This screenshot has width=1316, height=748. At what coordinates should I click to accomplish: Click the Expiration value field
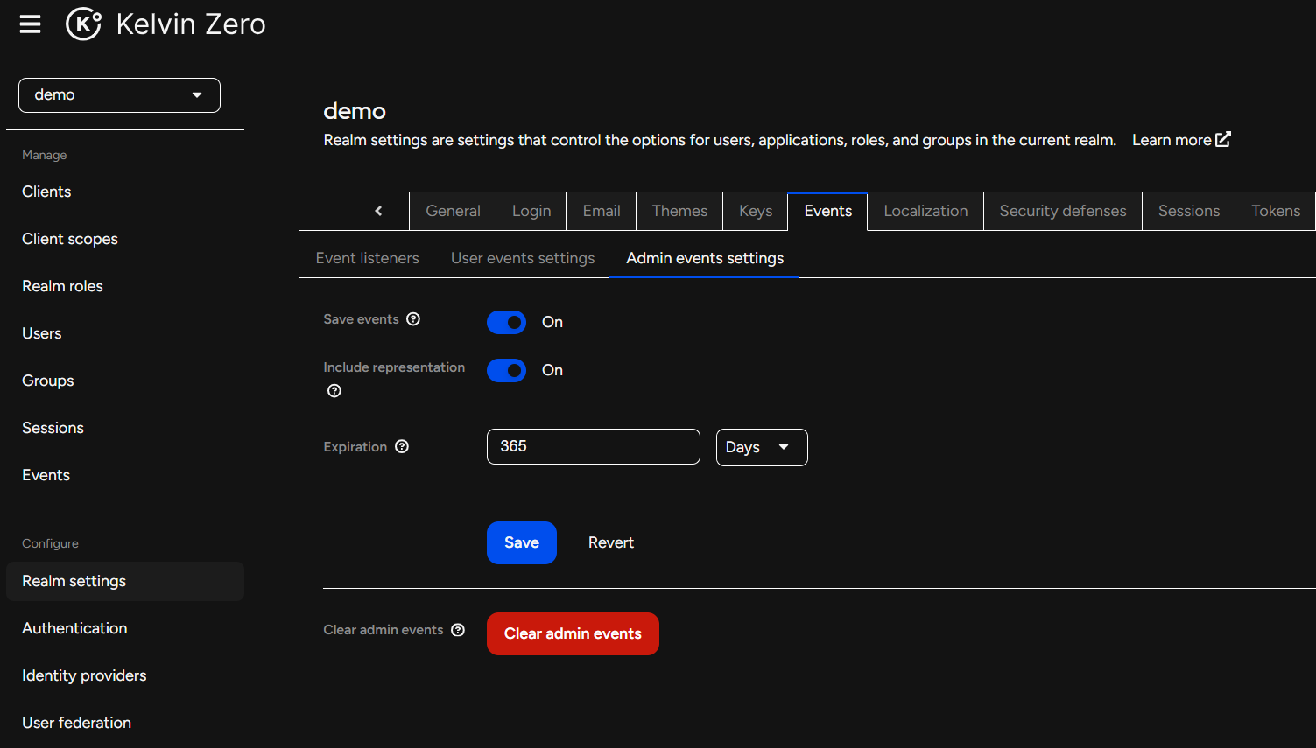click(593, 446)
